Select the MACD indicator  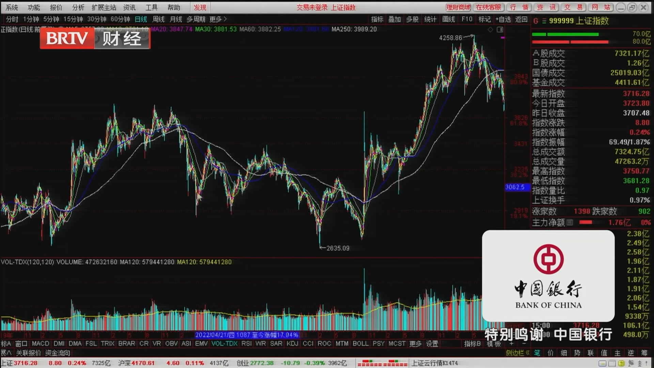tap(41, 344)
